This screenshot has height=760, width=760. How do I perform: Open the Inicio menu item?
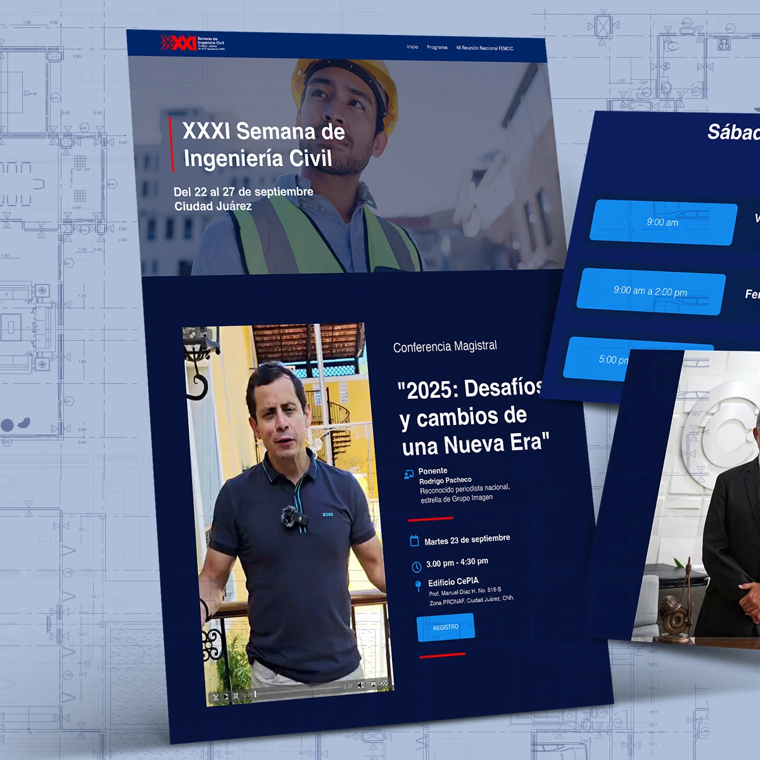412,47
